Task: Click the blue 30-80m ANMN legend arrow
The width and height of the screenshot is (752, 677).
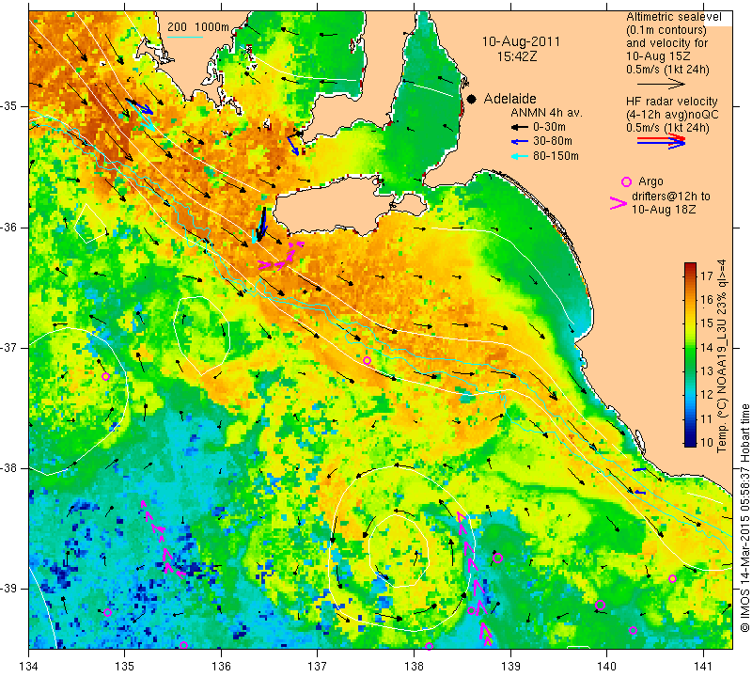Action: click(x=519, y=142)
